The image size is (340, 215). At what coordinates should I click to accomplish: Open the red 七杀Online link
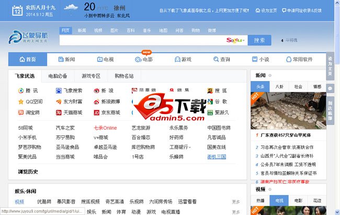click(105, 128)
